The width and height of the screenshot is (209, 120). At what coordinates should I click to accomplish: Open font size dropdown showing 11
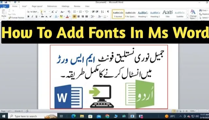(47, 12)
